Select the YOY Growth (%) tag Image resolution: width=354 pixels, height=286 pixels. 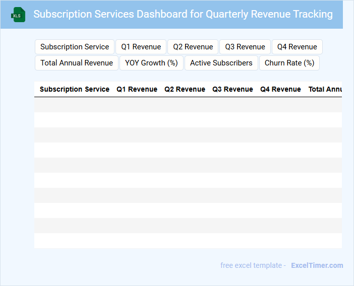click(x=152, y=63)
